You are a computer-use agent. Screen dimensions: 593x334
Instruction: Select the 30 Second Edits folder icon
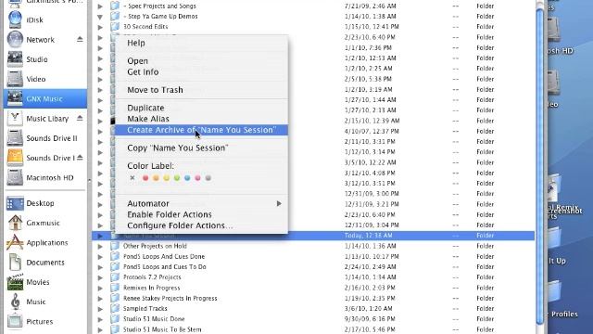coord(115,27)
